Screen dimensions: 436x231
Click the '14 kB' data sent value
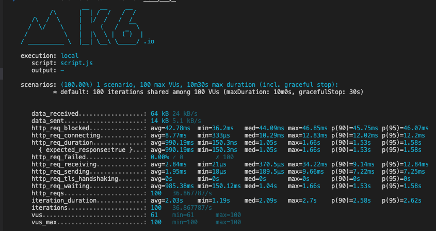coord(159,121)
